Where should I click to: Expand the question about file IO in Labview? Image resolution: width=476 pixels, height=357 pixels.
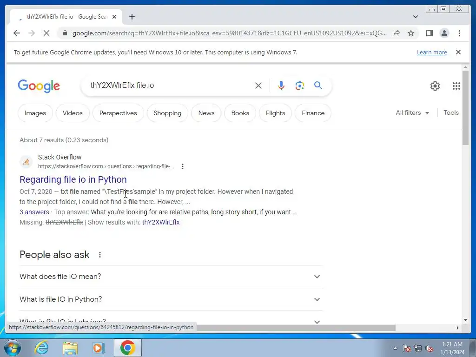(171, 321)
